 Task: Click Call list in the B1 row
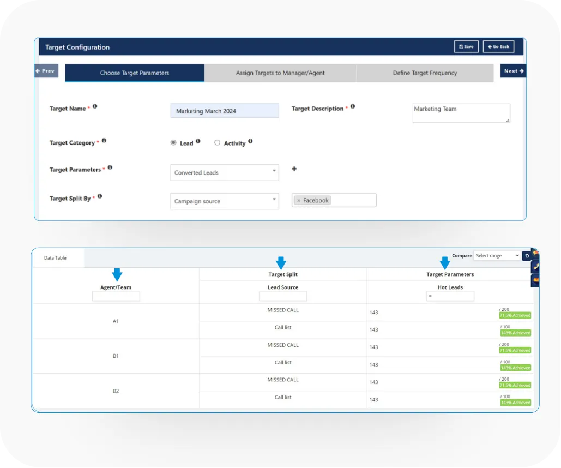point(283,362)
